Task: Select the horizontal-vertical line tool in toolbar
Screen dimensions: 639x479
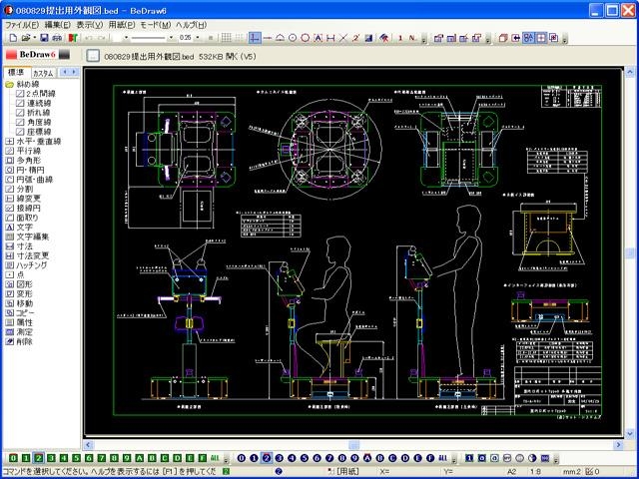Action: coord(255,38)
